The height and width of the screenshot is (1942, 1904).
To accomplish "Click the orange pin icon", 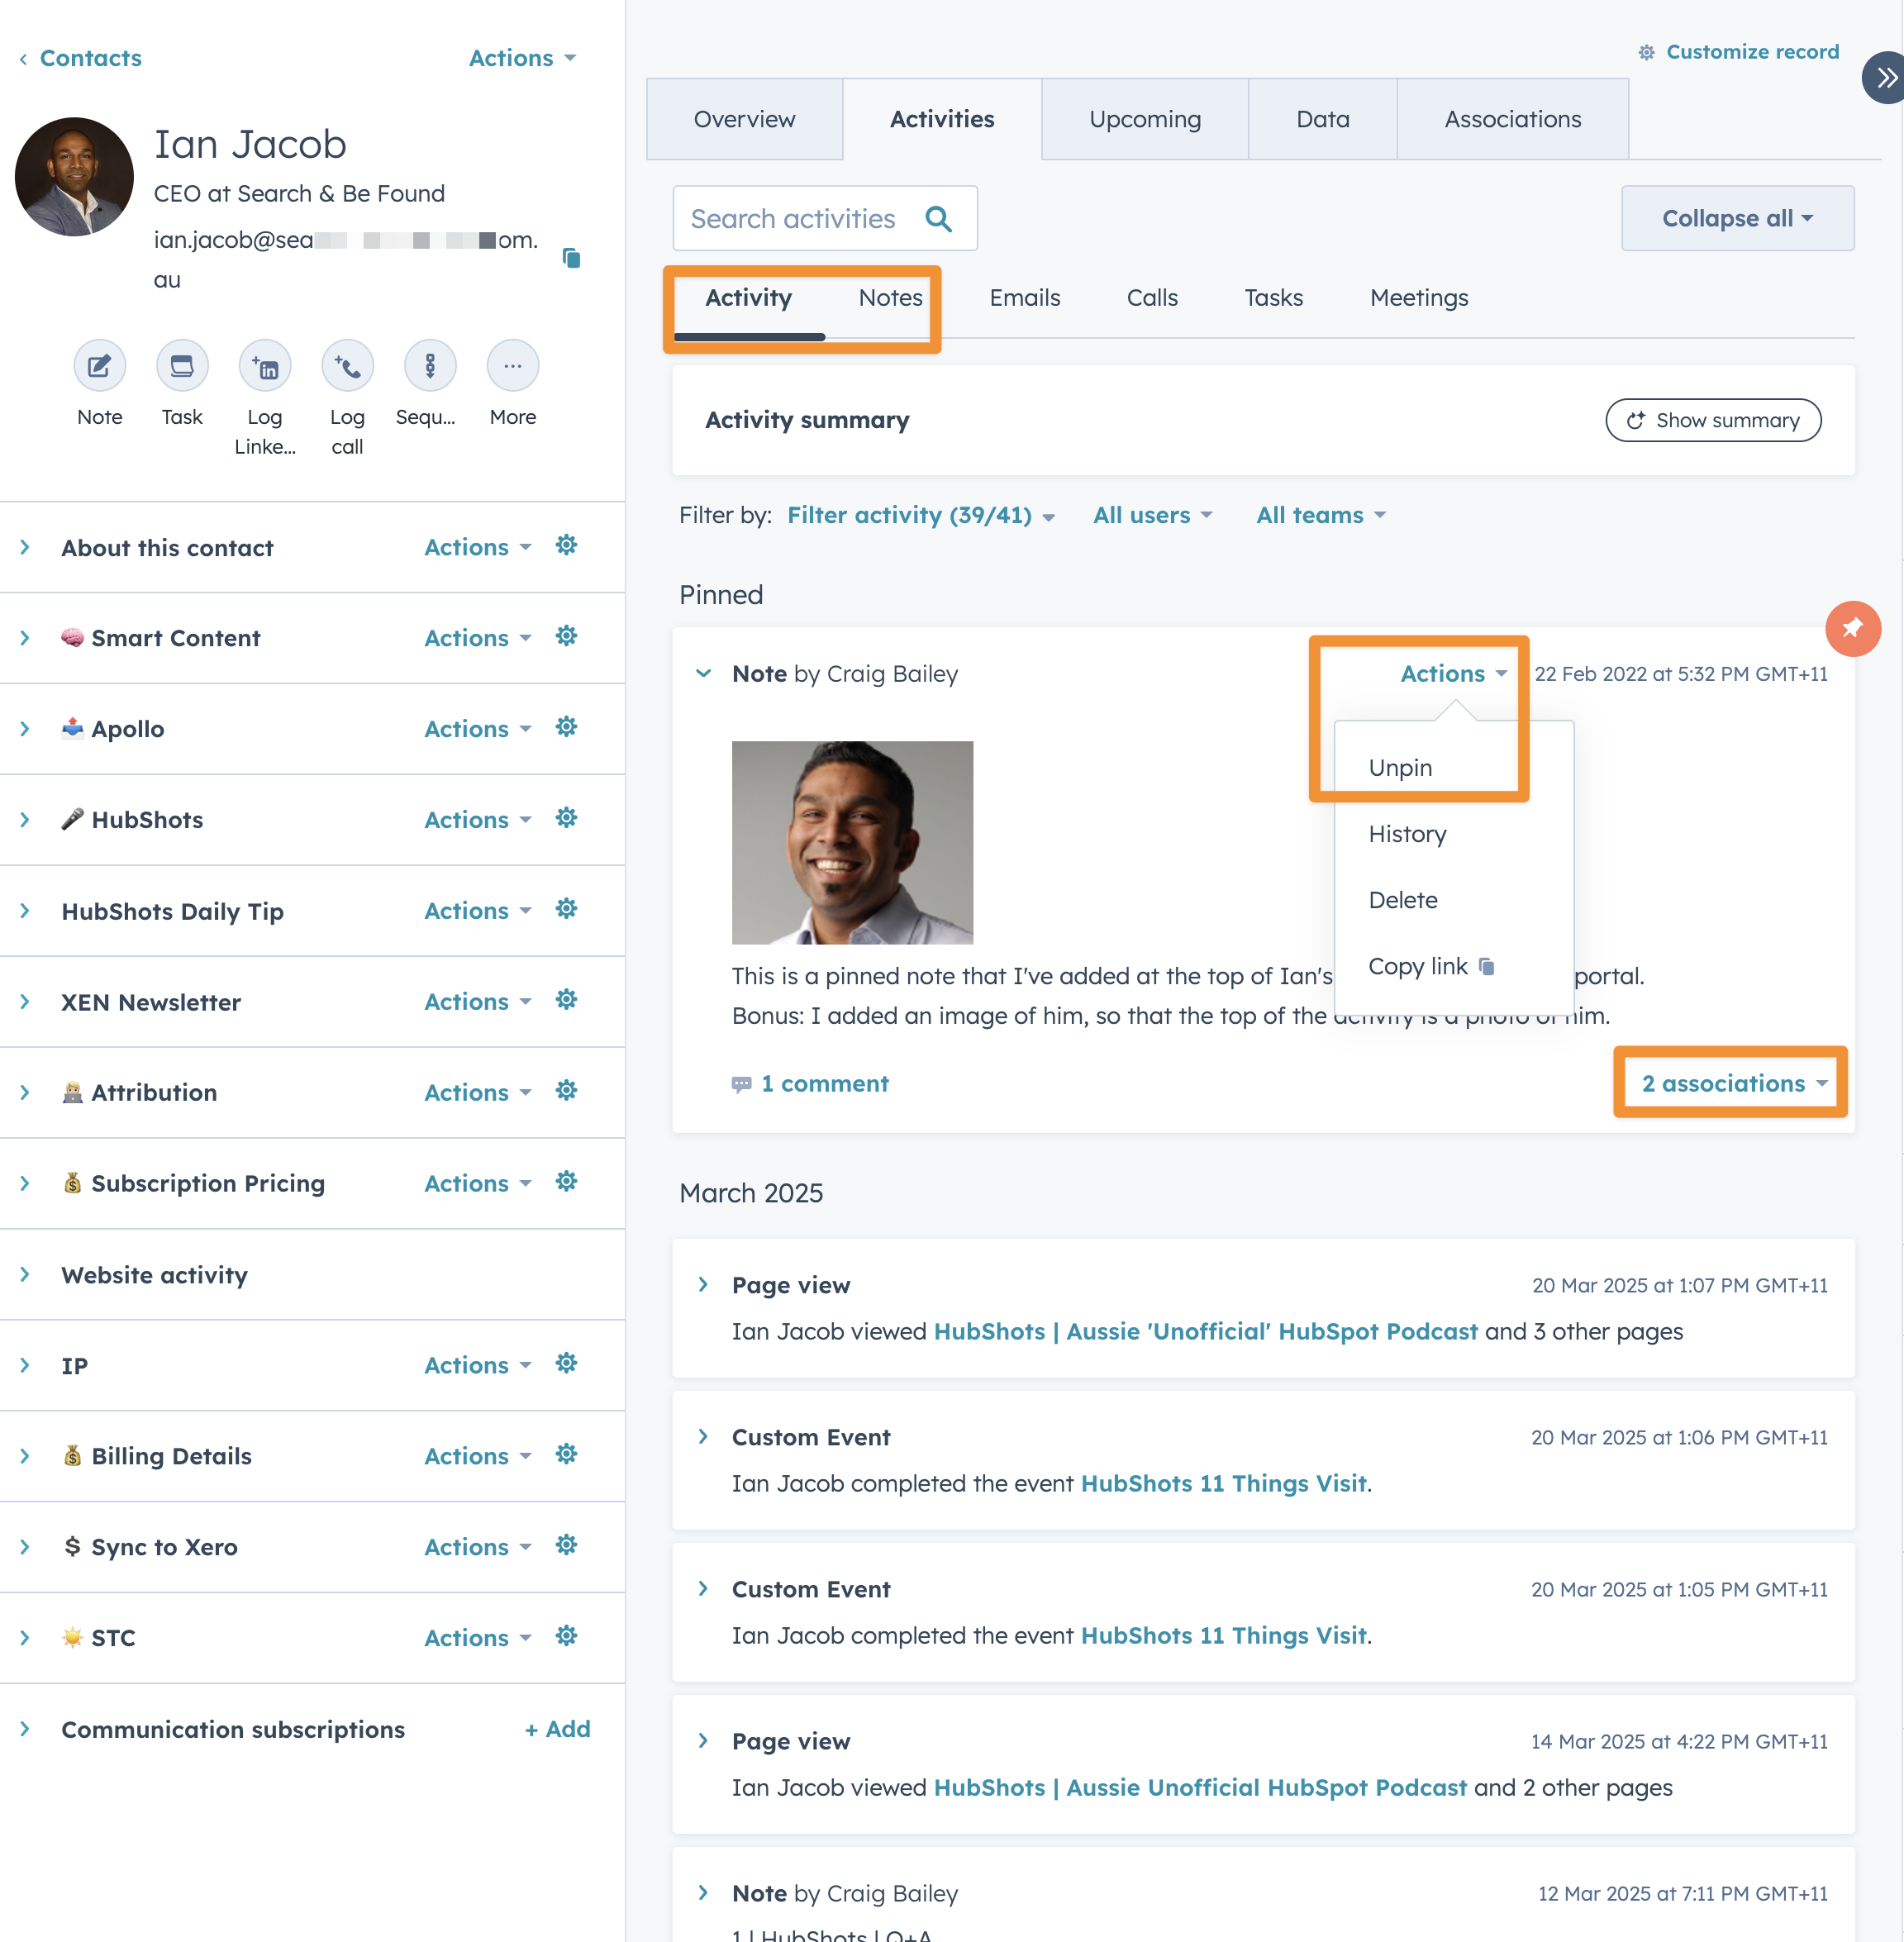I will click(1852, 628).
